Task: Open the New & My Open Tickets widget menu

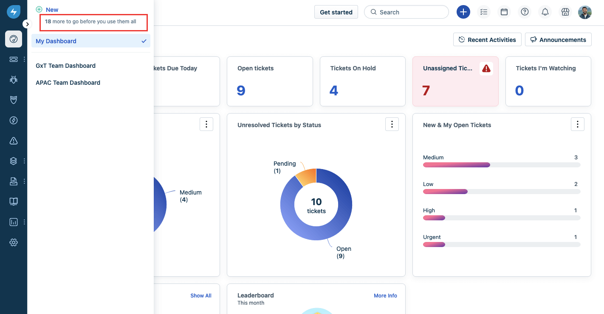Action: (x=577, y=124)
